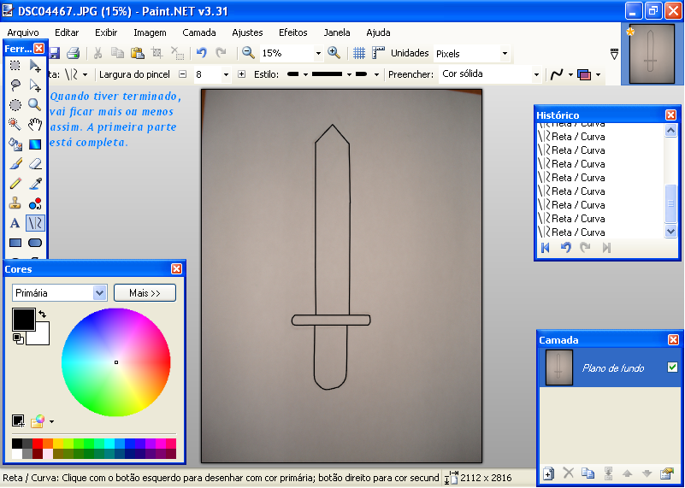Image resolution: width=685 pixels, height=488 pixels.
Task: Toggle visibility of Plano de fundo layer
Action: (672, 367)
